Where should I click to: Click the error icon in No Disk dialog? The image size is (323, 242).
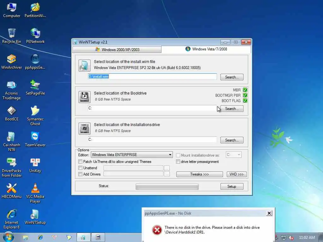tap(157, 230)
